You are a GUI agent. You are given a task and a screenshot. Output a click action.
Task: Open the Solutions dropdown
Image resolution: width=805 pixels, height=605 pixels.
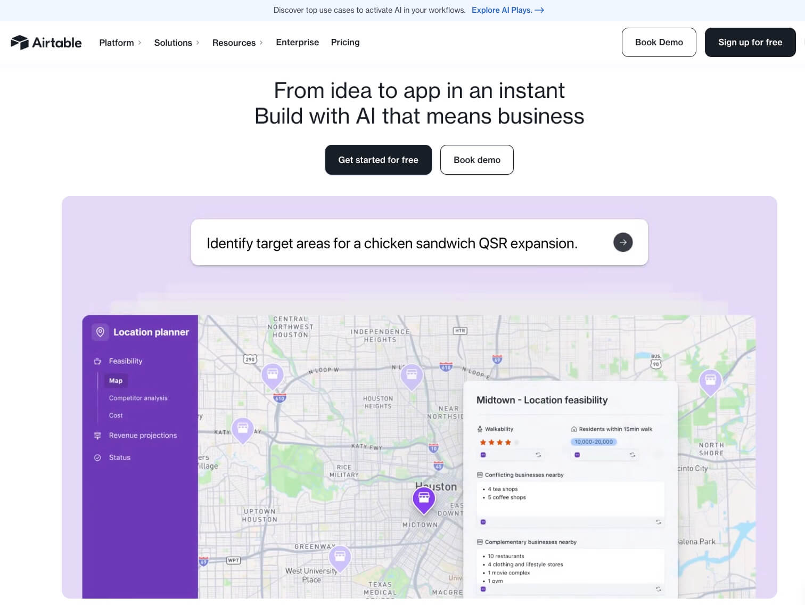point(173,43)
